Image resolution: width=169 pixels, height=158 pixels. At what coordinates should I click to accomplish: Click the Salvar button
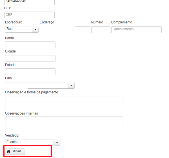tap(15, 152)
